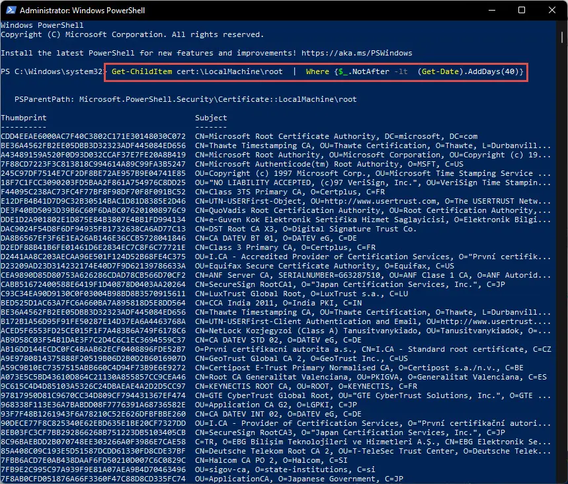Click CN=LuxTrust Global Root subject
568x484 pixels.
pos(302,294)
